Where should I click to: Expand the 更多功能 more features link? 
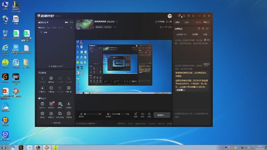tap(56, 123)
